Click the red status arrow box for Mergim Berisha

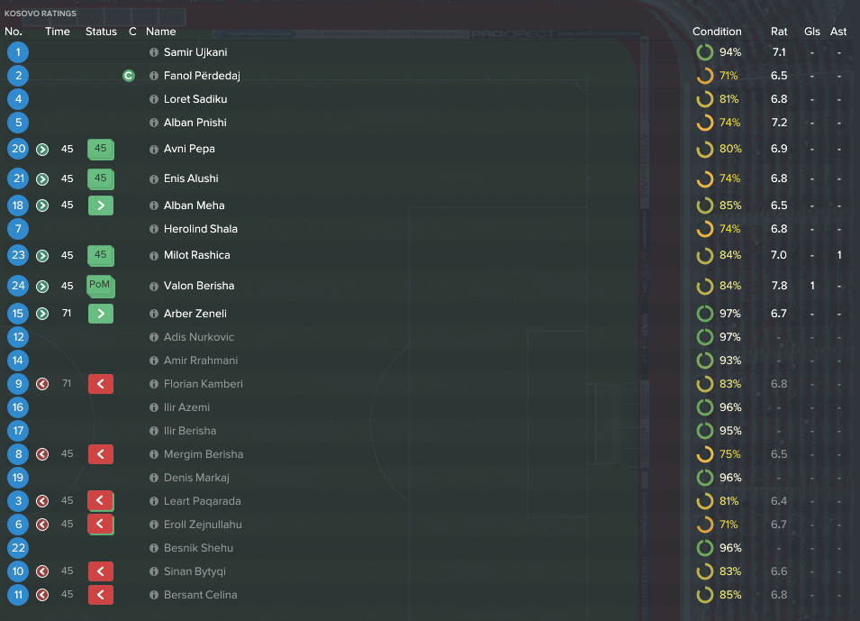tap(101, 454)
